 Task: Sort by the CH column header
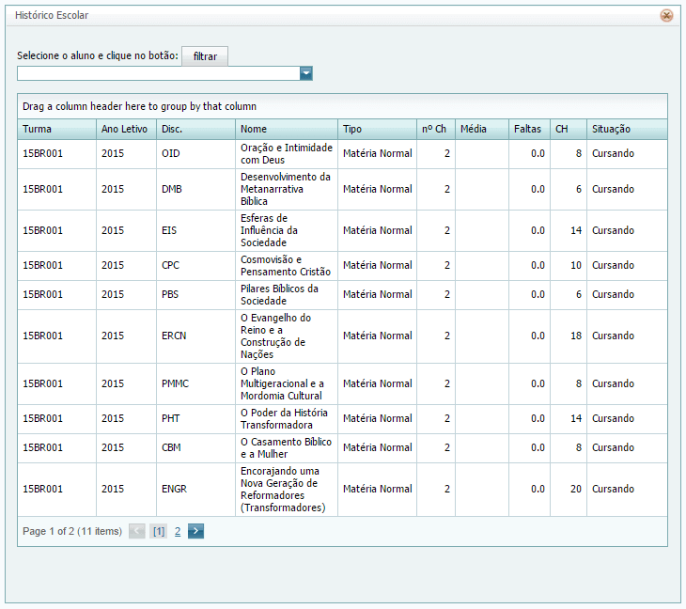click(569, 129)
